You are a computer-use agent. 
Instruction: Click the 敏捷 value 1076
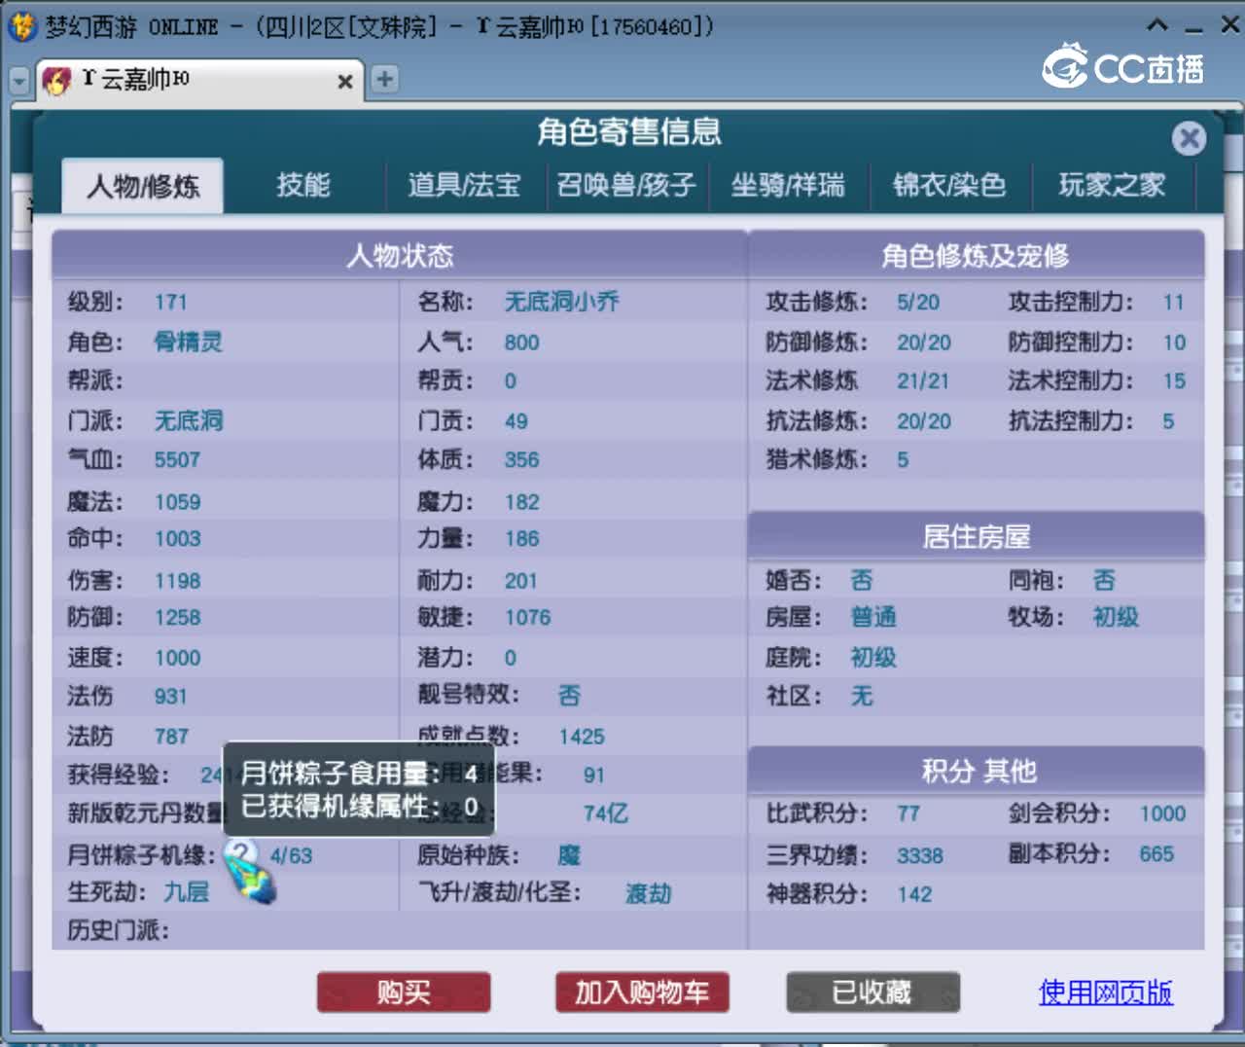[x=527, y=617]
